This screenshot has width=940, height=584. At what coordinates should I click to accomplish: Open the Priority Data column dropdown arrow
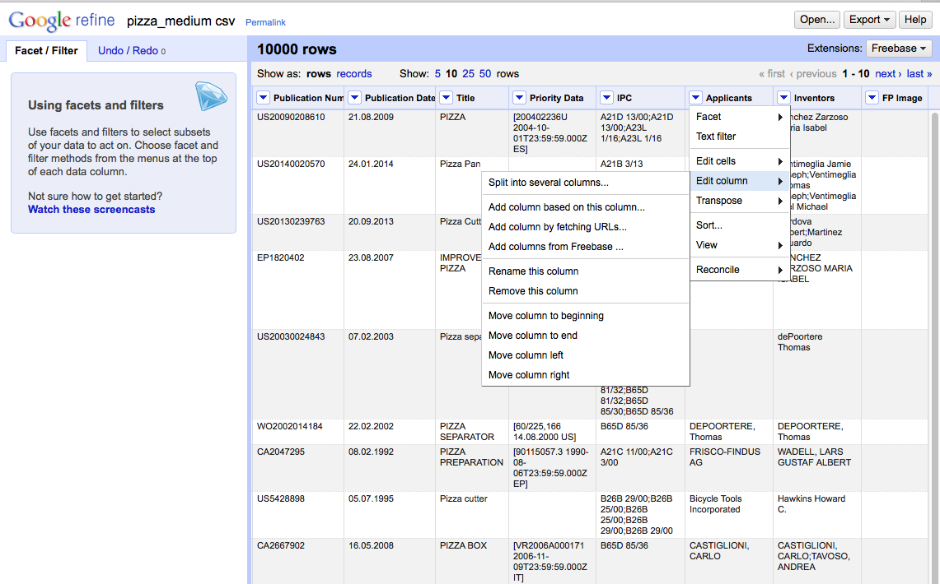pyautogui.click(x=519, y=98)
